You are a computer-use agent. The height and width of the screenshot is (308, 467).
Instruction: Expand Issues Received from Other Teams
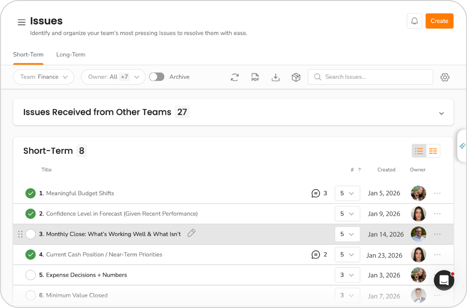(x=441, y=113)
